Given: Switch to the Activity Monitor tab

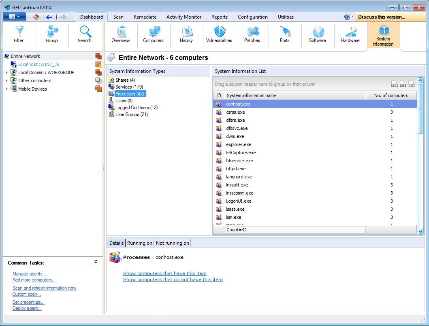Looking at the screenshot, I should click(184, 17).
